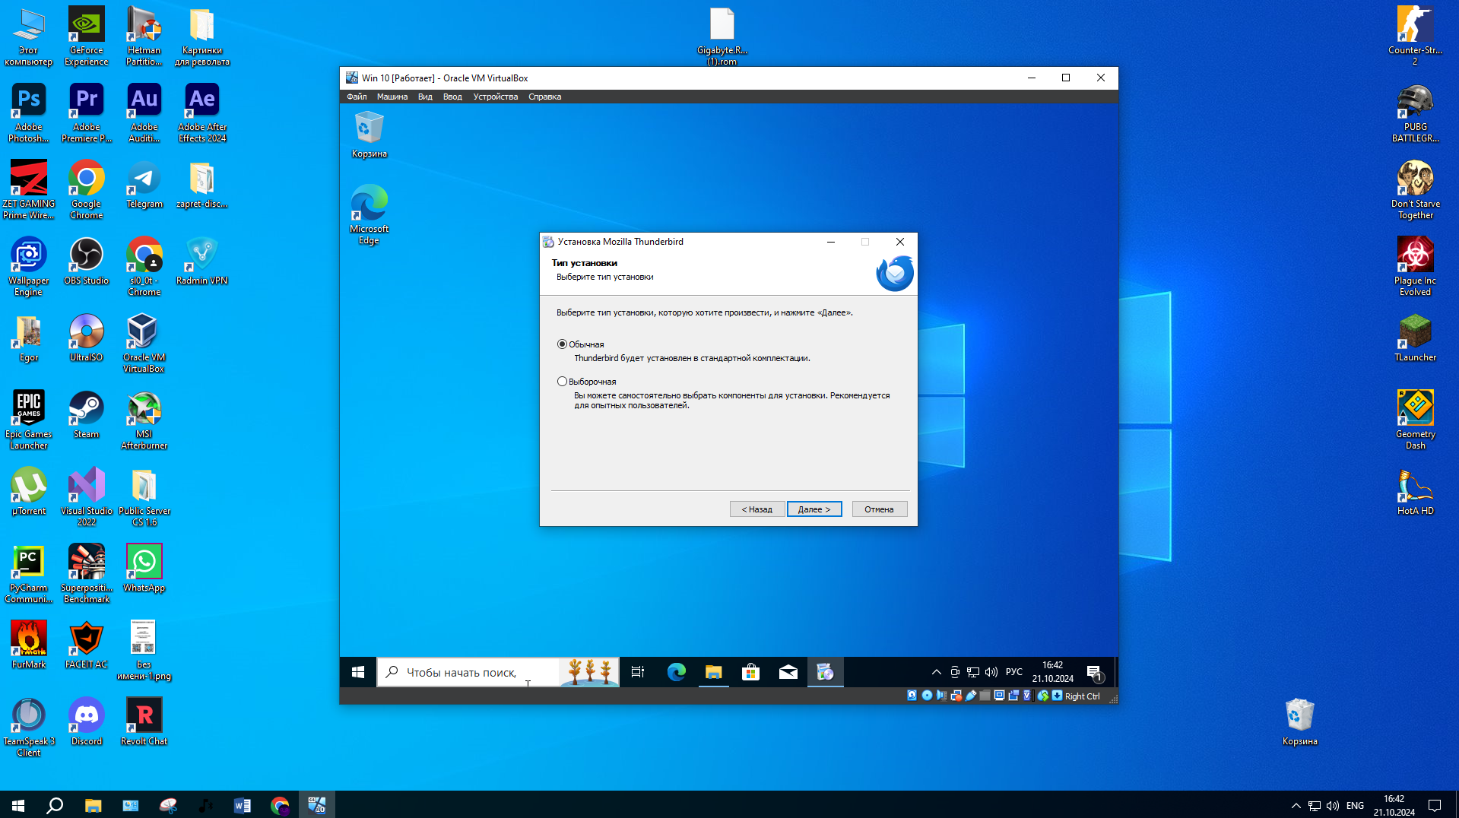Viewport: 1459px width, 818px height.
Task: Click the Корзина icon on the VM desktop
Action: coord(370,135)
